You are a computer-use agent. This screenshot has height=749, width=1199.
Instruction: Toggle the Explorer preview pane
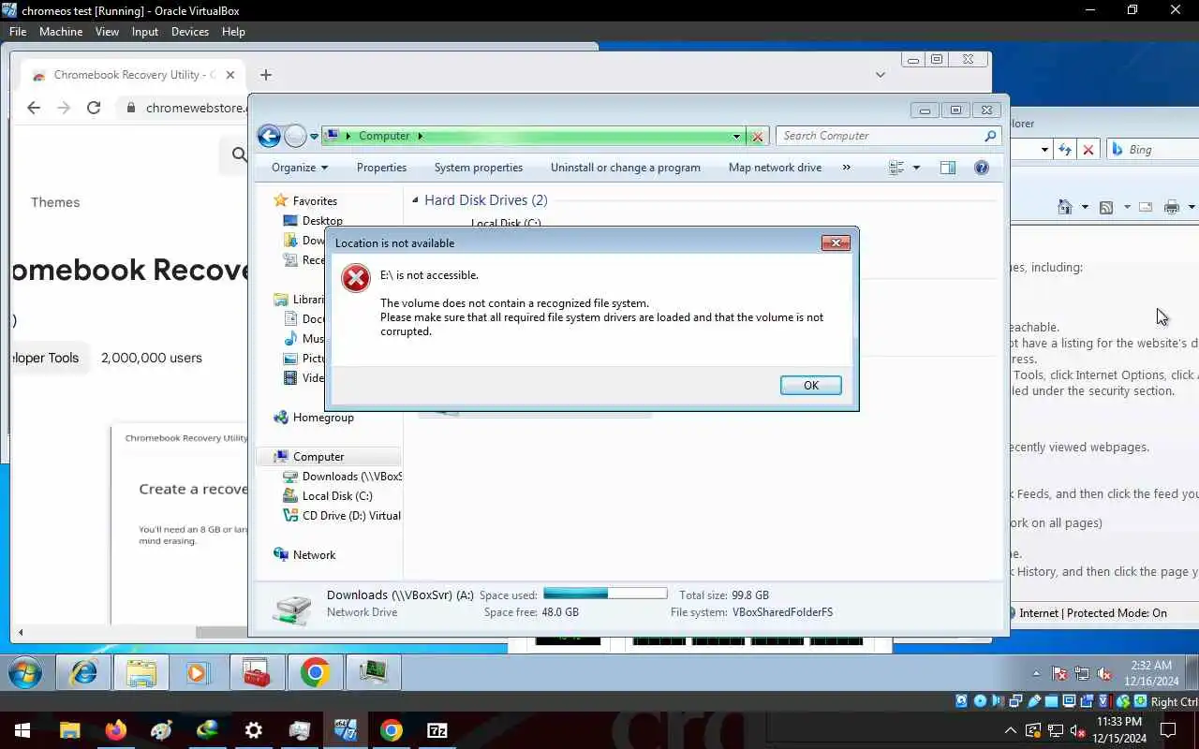tap(948, 168)
